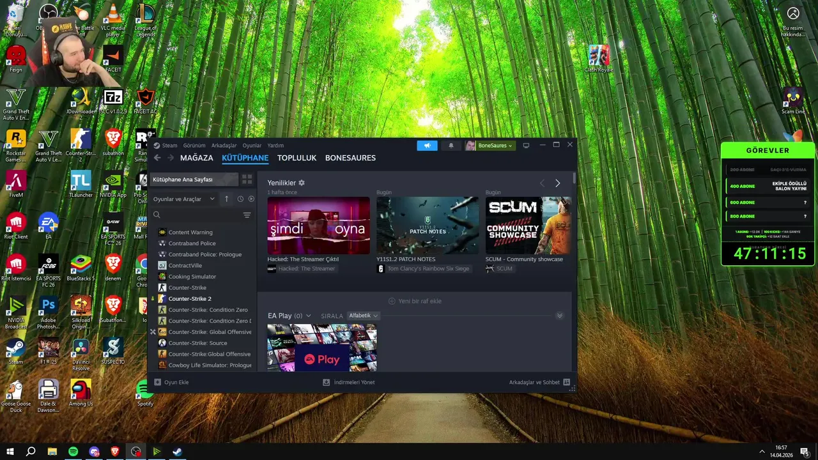Open the SCUM Community Showcase thumbnail
Viewport: 818px width, 460px height.
pos(528,226)
